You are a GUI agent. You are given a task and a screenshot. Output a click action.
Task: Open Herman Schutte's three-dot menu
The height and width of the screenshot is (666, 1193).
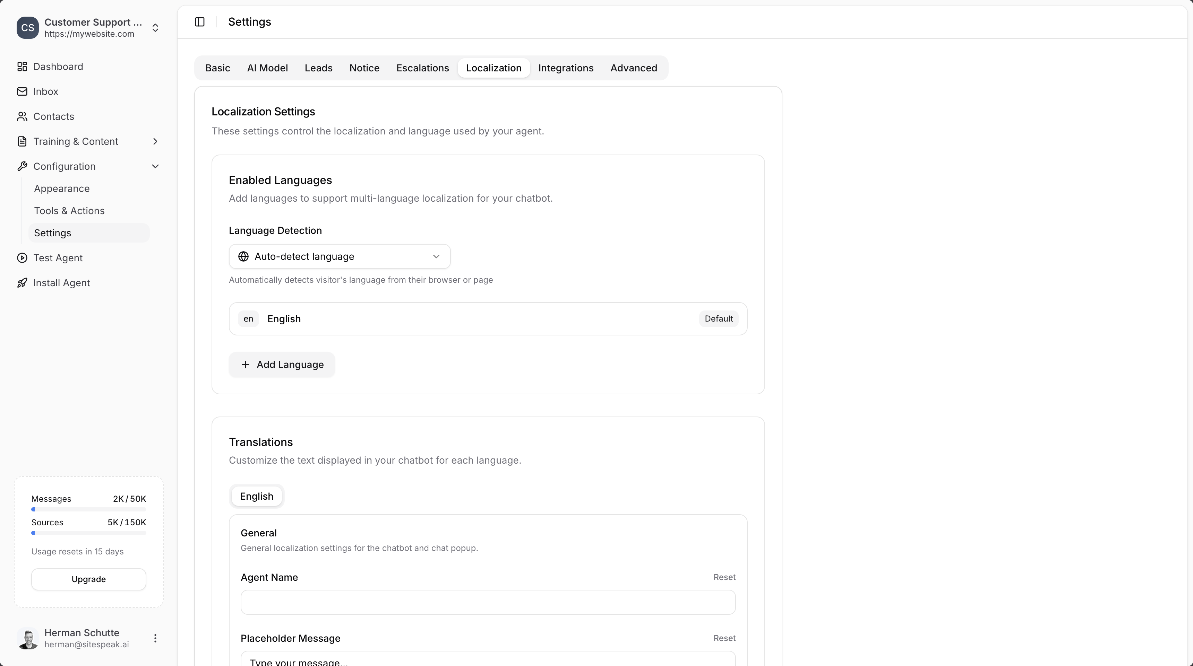tap(155, 638)
